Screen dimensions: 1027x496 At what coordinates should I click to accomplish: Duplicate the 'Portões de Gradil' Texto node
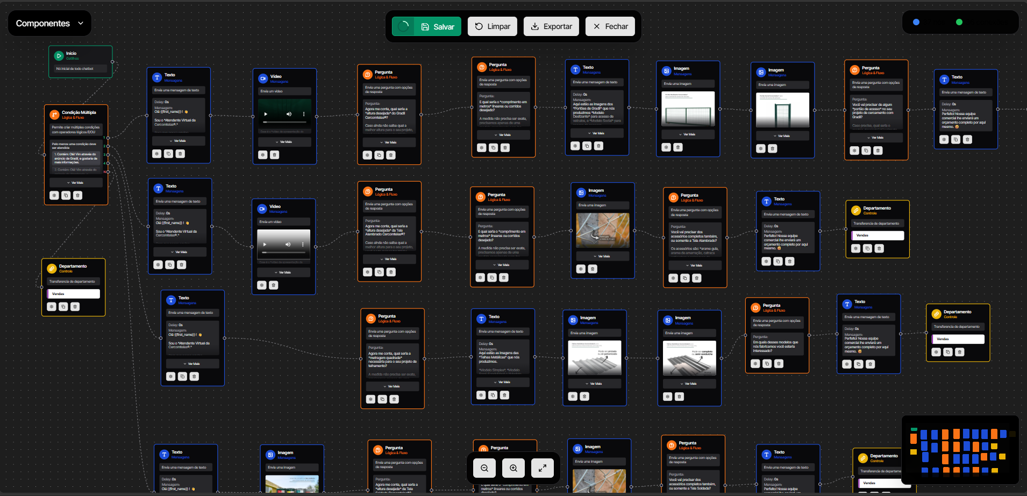(587, 146)
